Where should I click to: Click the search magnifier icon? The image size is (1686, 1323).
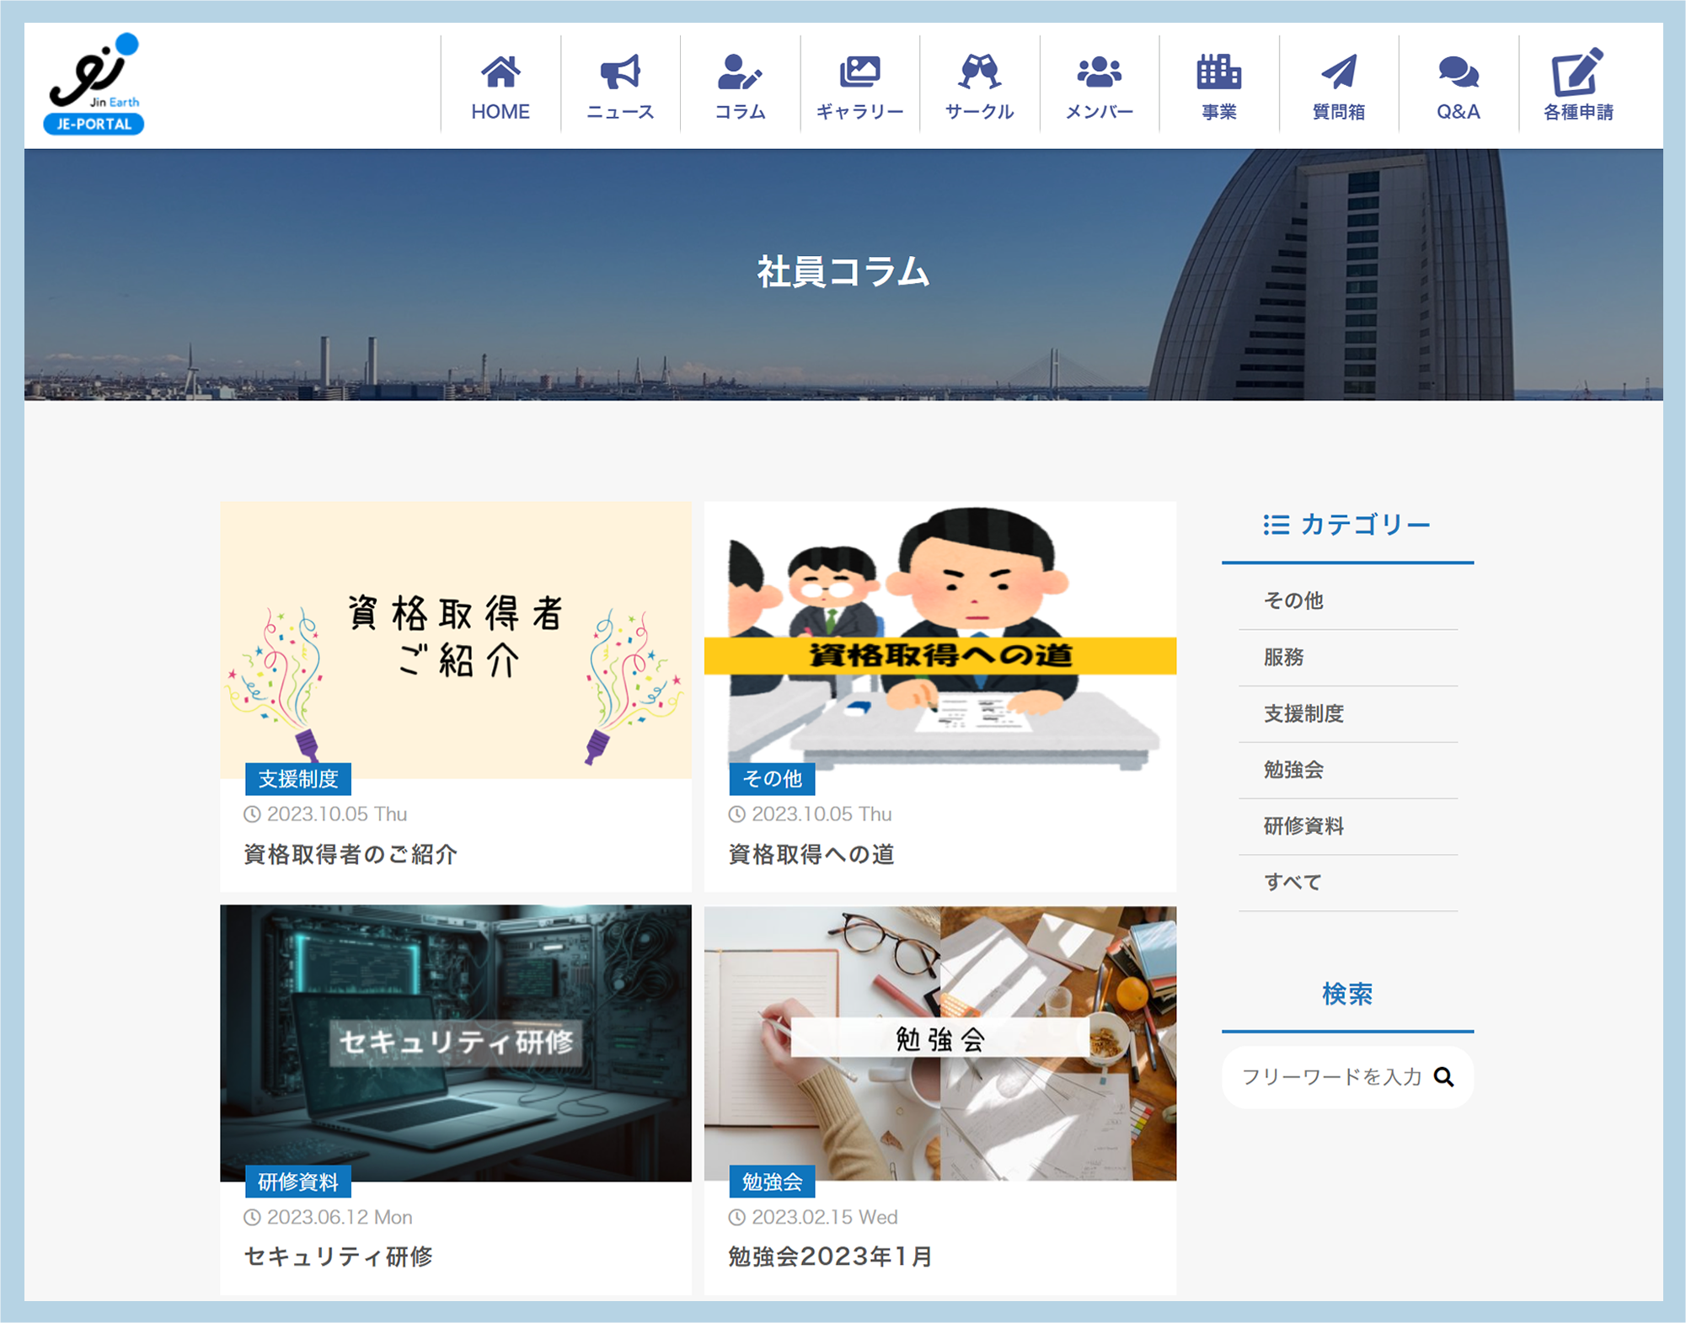[1444, 1077]
